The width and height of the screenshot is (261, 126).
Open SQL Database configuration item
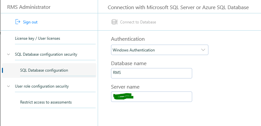tap(49, 70)
